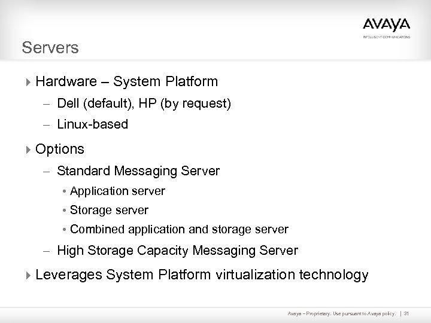
Task: Click the 'Application server' sub-bullet
Action: (118, 191)
